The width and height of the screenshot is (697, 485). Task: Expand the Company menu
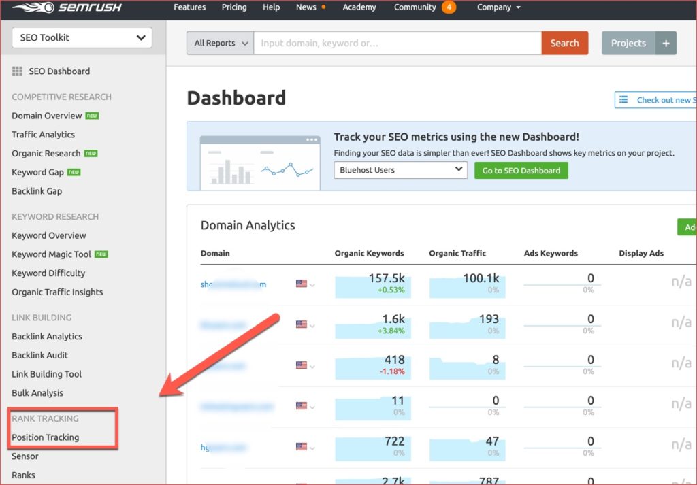coord(498,7)
